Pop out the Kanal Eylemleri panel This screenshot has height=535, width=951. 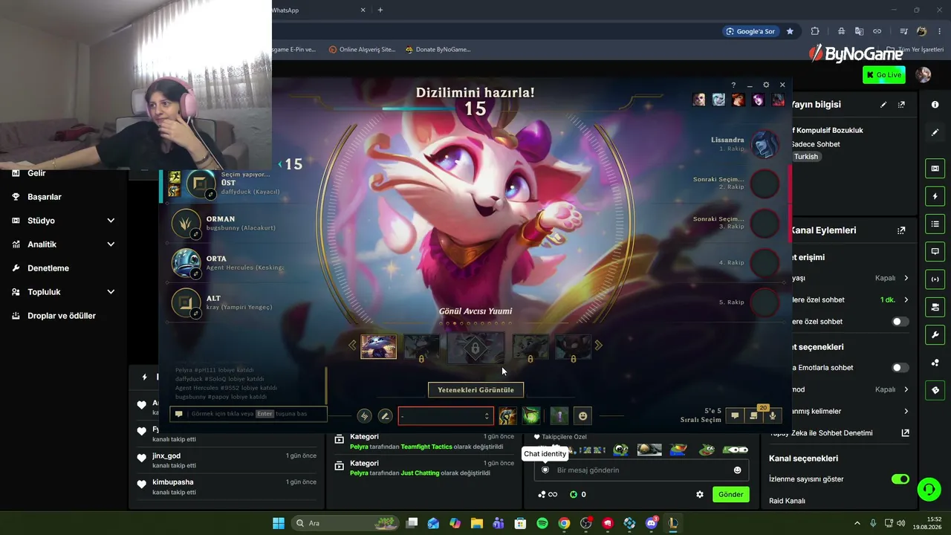901,230
